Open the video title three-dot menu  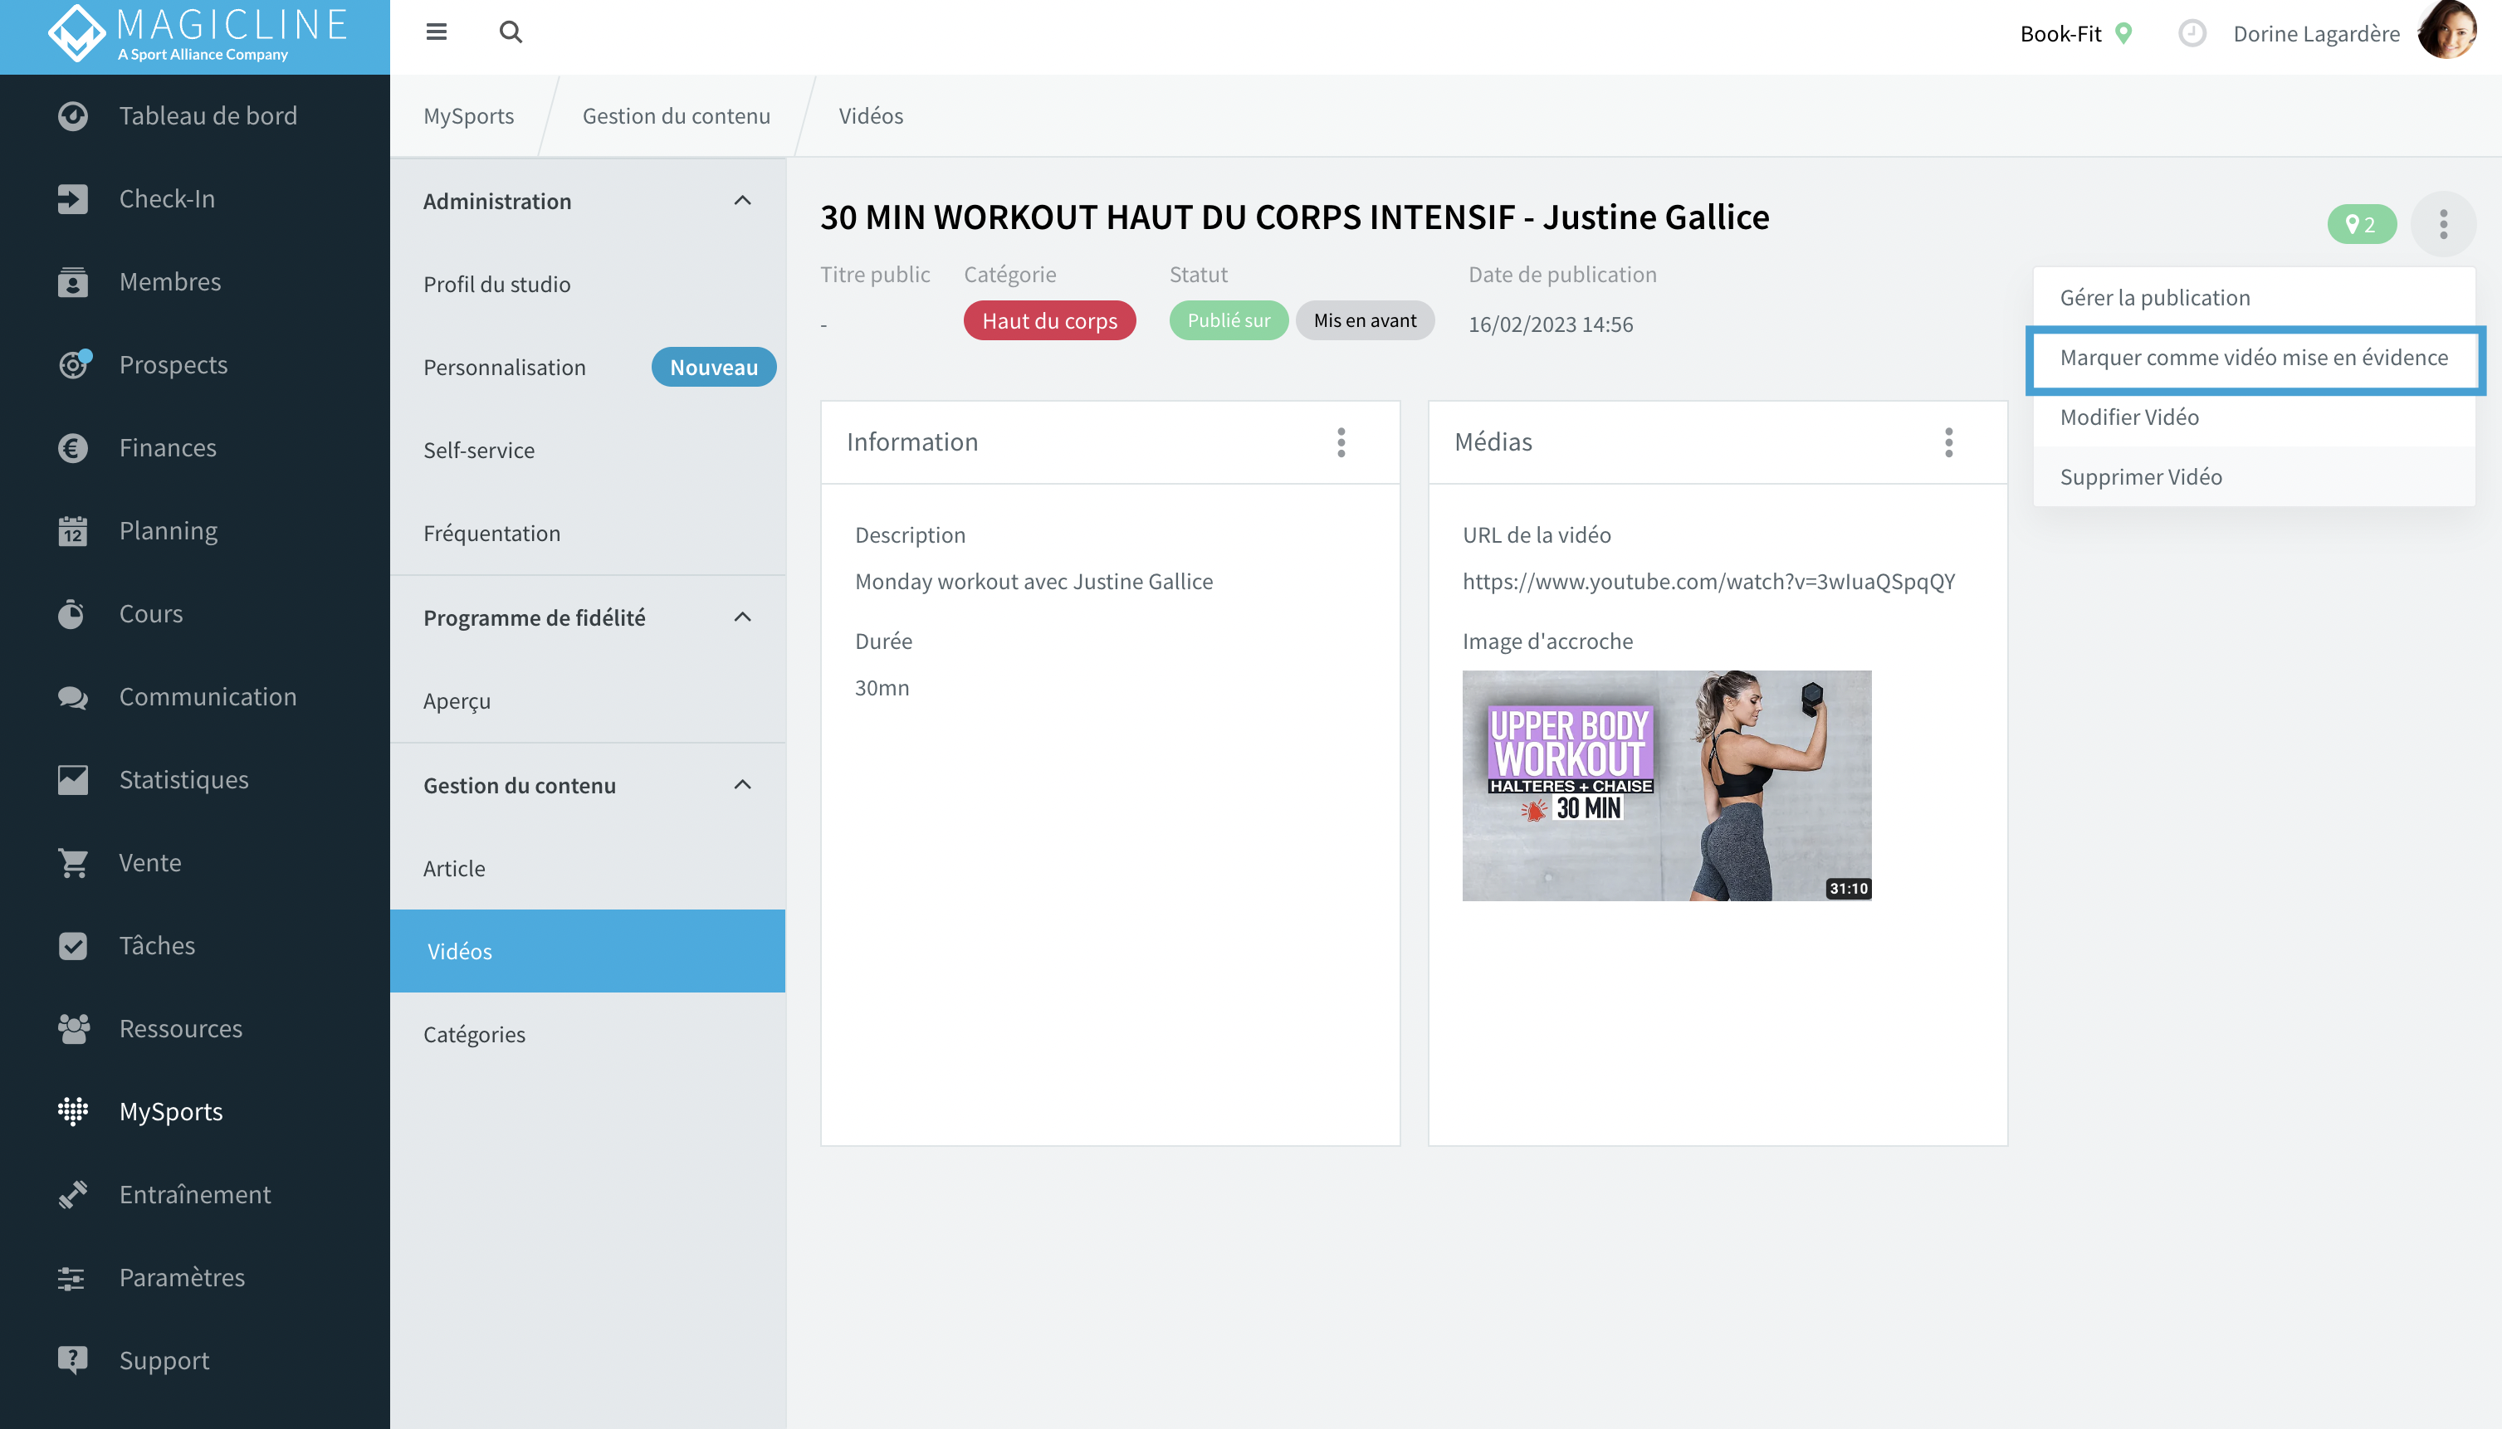click(2443, 224)
